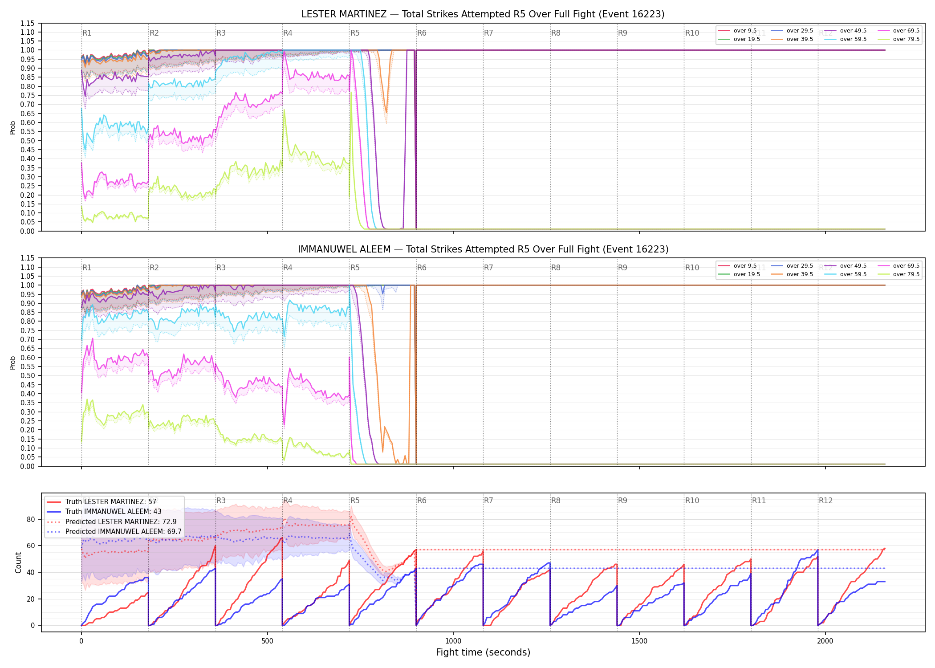Click 'over 69.5' legend entry in middle chart
935x668 pixels.
pyautogui.click(x=898, y=266)
